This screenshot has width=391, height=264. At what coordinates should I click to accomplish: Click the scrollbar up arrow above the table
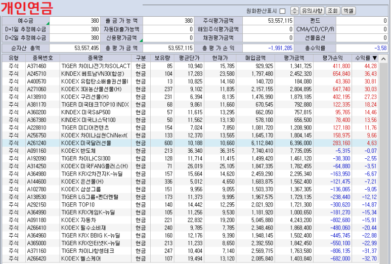(x=383, y=59)
